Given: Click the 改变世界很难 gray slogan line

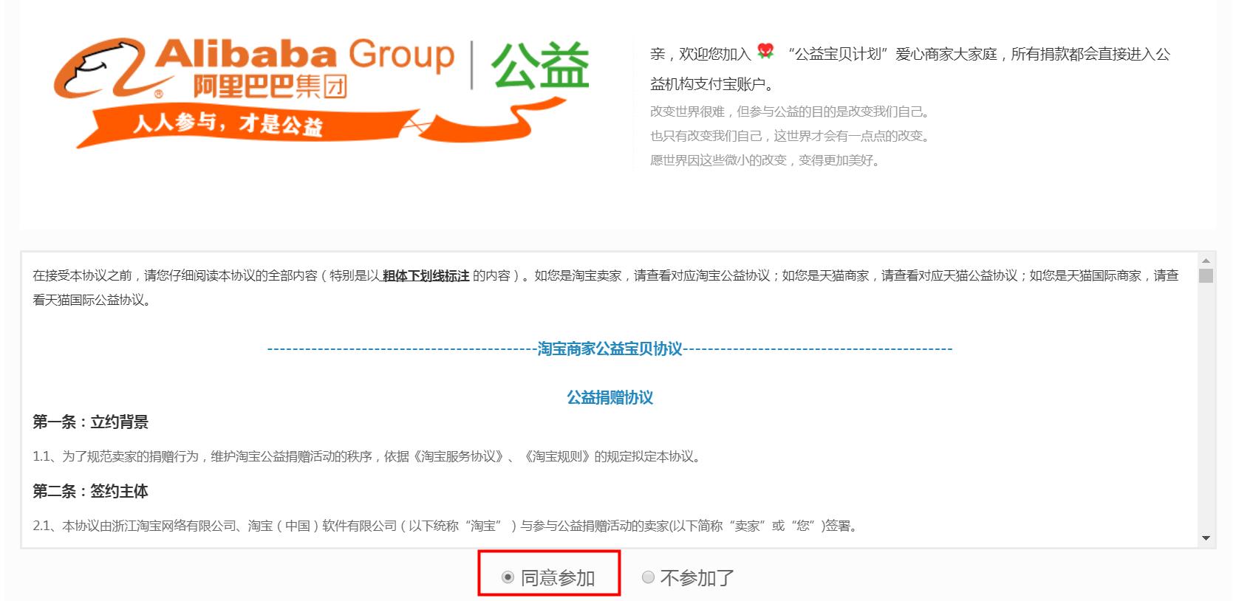Looking at the screenshot, I should tap(790, 111).
